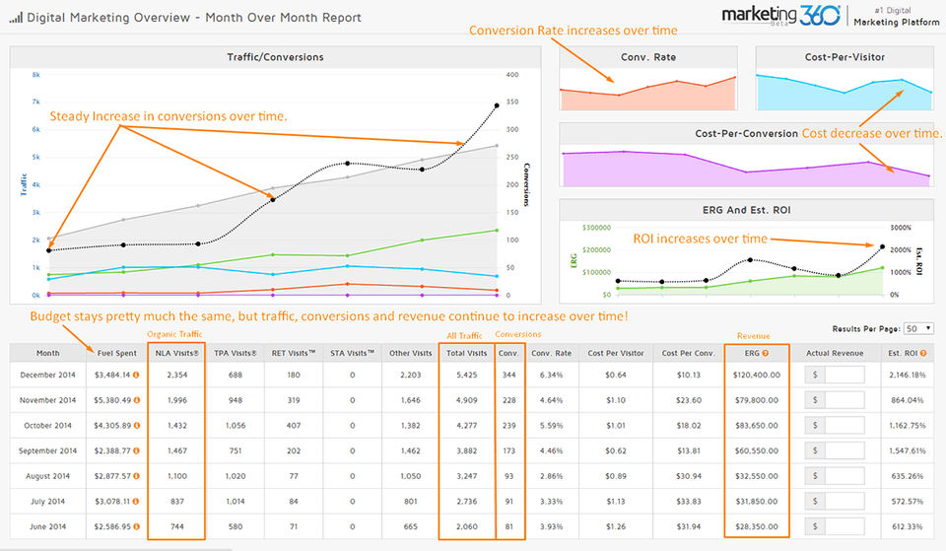Click June 2014 Actual Revenue input field
This screenshot has width=946, height=551.
click(845, 527)
